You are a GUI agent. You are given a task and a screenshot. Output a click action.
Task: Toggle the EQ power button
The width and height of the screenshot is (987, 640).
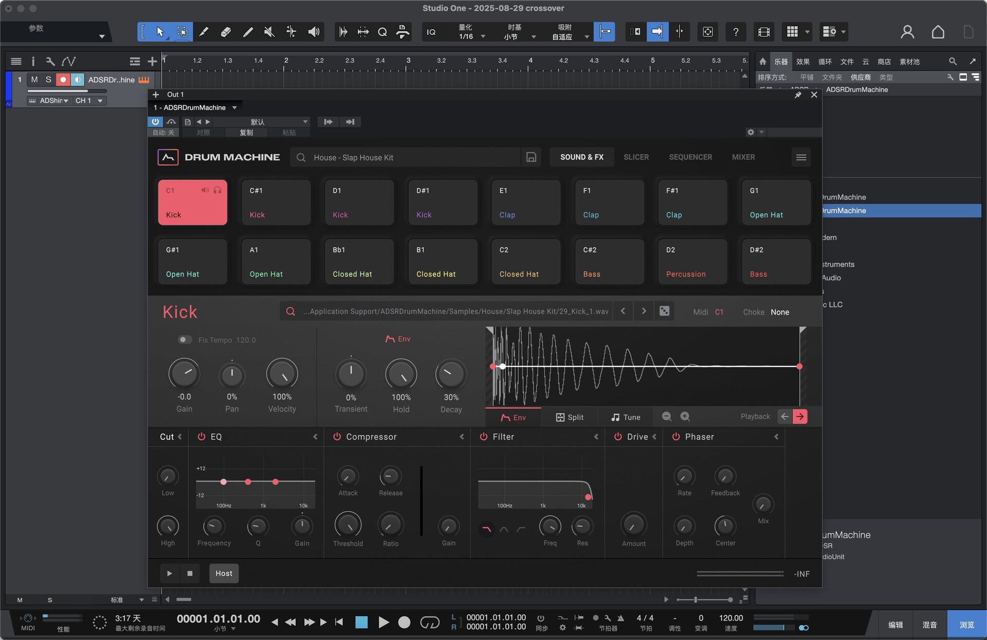pos(202,436)
